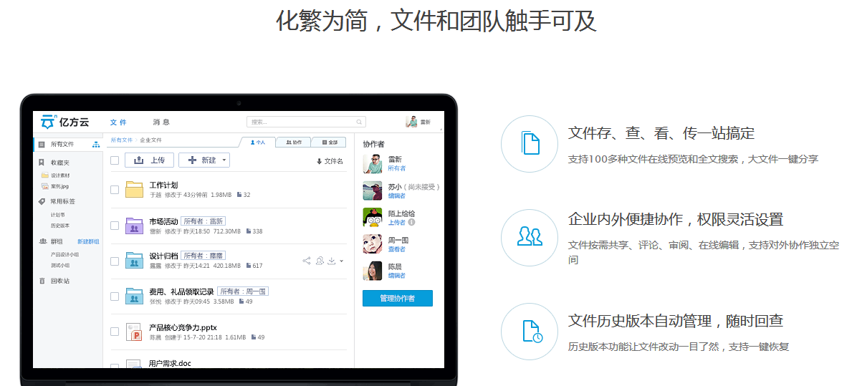
Task: Expand the 新建 dropdown arrow
Action: tap(224, 160)
